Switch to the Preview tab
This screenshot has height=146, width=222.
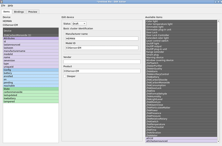(33, 12)
